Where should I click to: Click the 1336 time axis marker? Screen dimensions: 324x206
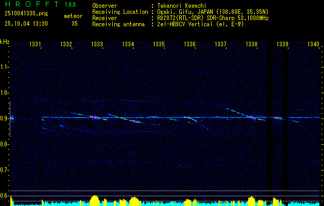[190, 44]
